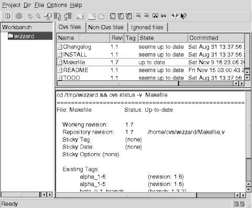Screen dimensions: 252x208
Task: Click the Revi column header
Action: 117,38
